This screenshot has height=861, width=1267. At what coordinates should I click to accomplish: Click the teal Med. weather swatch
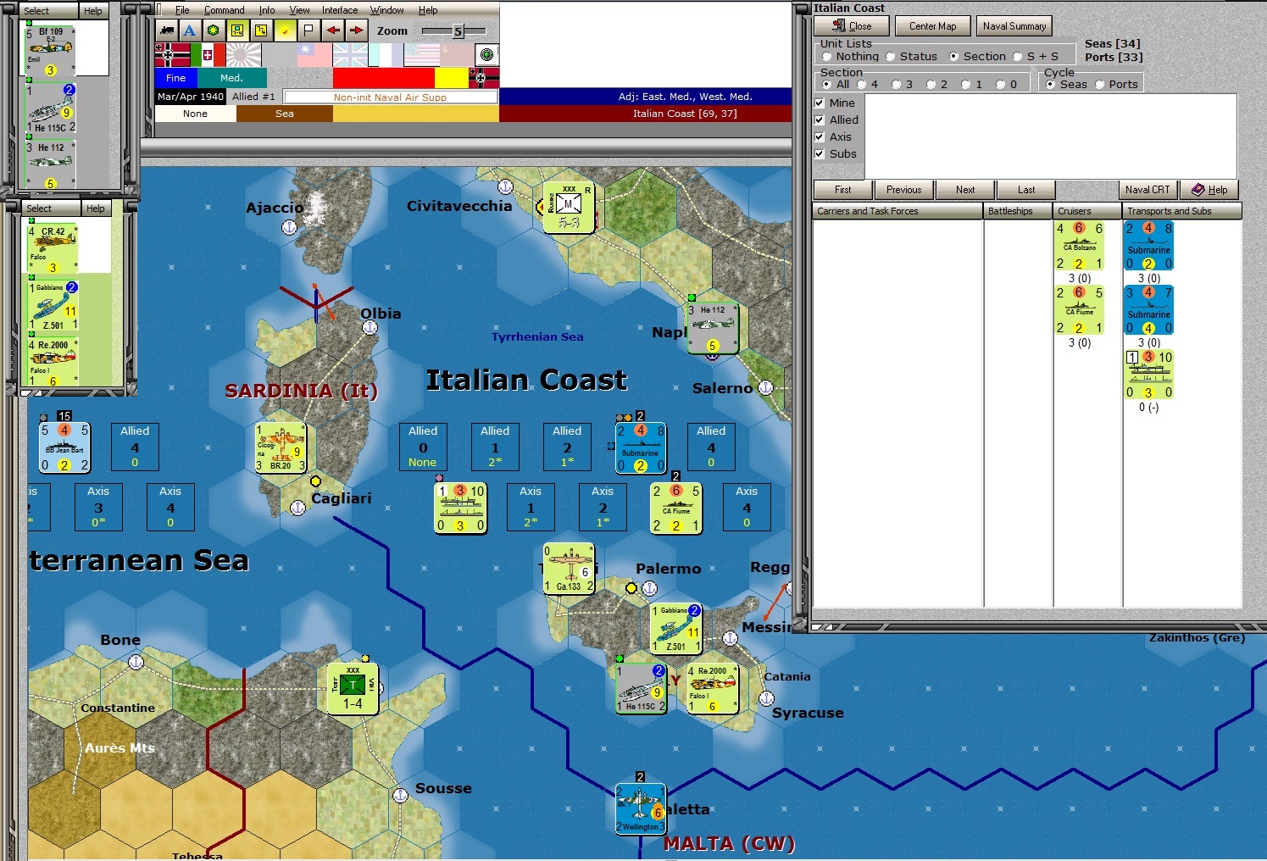click(231, 78)
